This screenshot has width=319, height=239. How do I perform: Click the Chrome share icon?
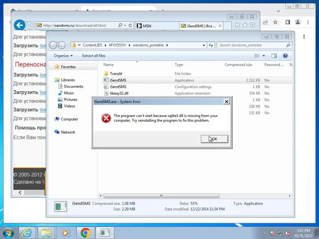[265, 22]
